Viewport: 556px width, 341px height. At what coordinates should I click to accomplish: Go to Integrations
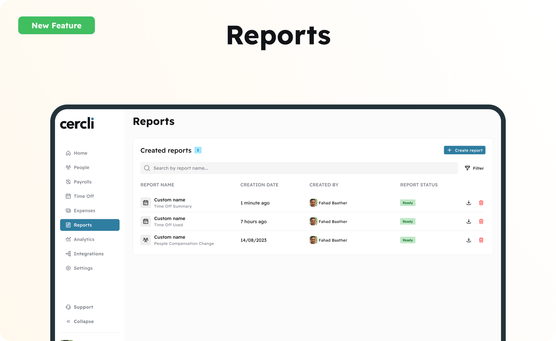(90, 254)
